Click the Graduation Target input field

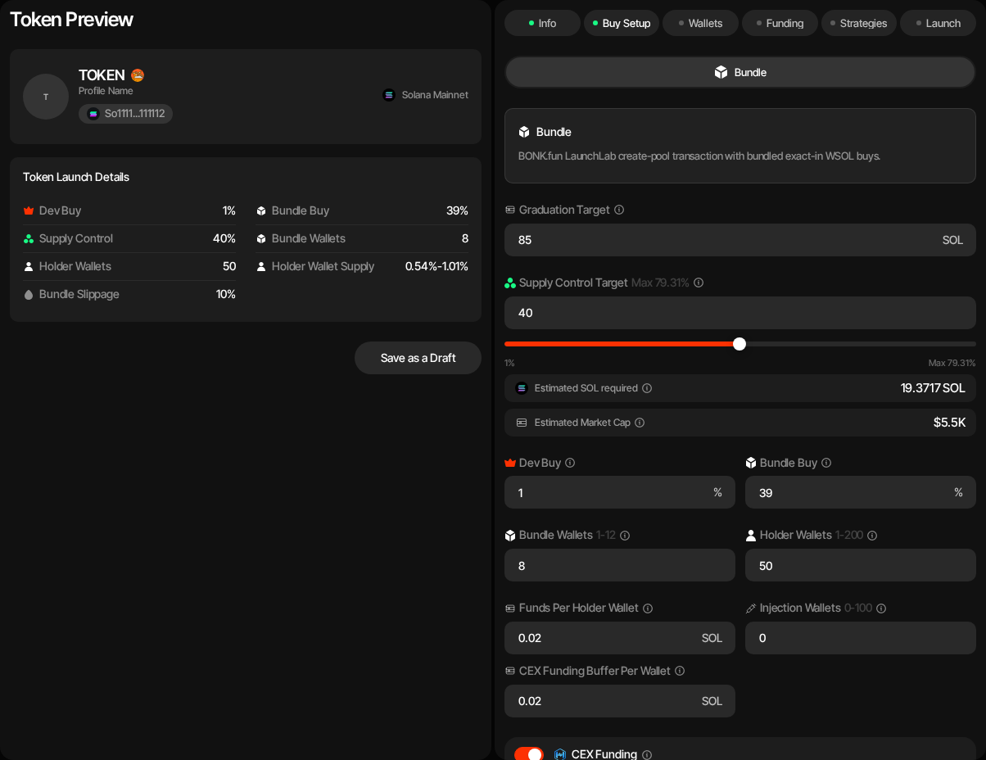coord(740,240)
